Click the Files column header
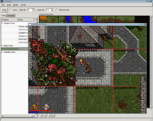Screen dimensions: 153x121 [26, 20]
